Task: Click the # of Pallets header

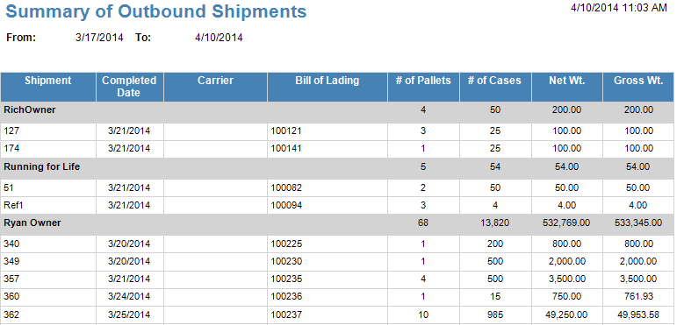Action: pyautogui.click(x=423, y=87)
